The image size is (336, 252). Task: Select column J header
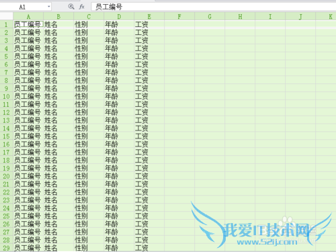click(x=300, y=16)
